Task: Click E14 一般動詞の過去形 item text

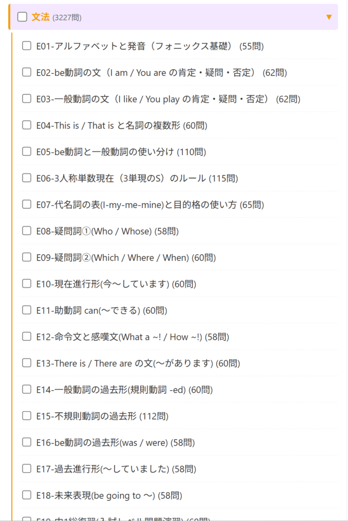Action: (124, 390)
